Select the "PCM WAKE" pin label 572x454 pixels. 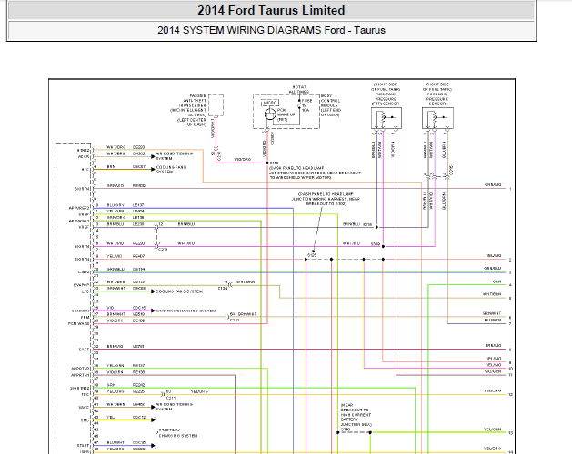tap(78, 323)
